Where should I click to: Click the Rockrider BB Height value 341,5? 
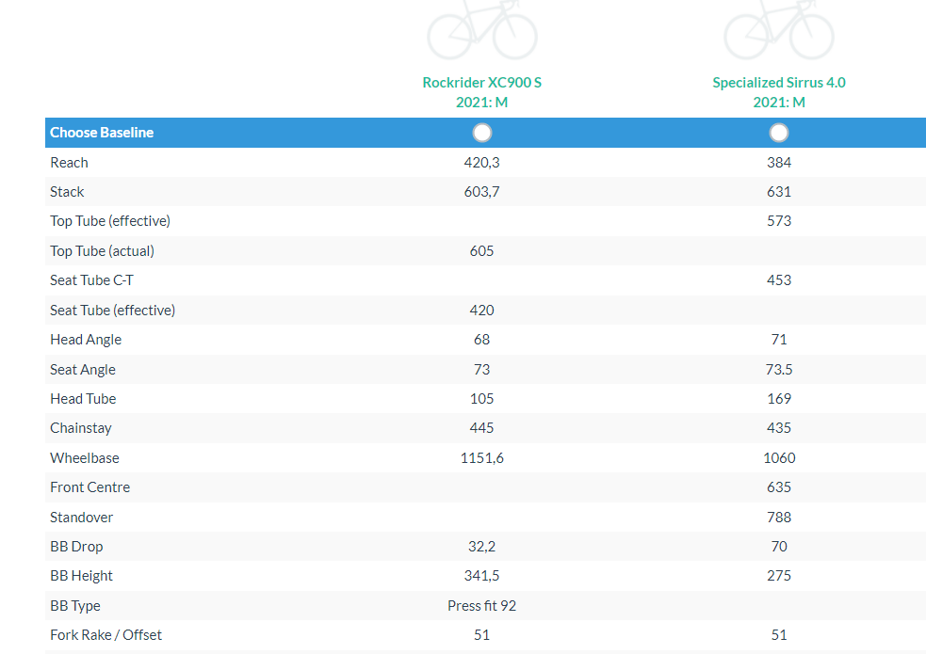click(x=482, y=576)
